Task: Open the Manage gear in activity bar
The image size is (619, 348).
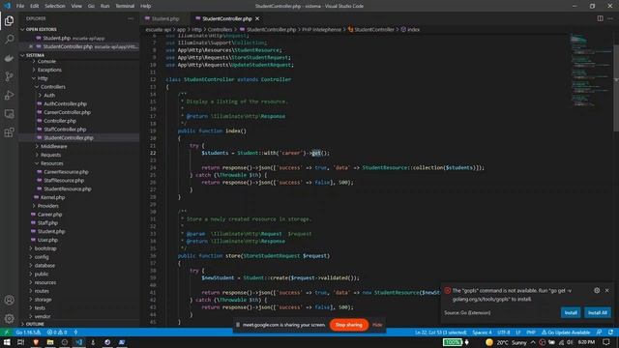Action: pyautogui.click(x=9, y=318)
